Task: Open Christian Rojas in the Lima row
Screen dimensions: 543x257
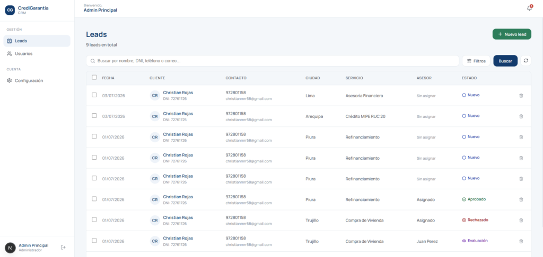Action: point(178,93)
